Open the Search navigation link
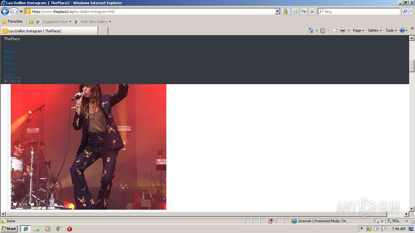This screenshot has height=233, width=415. [x=10, y=75]
